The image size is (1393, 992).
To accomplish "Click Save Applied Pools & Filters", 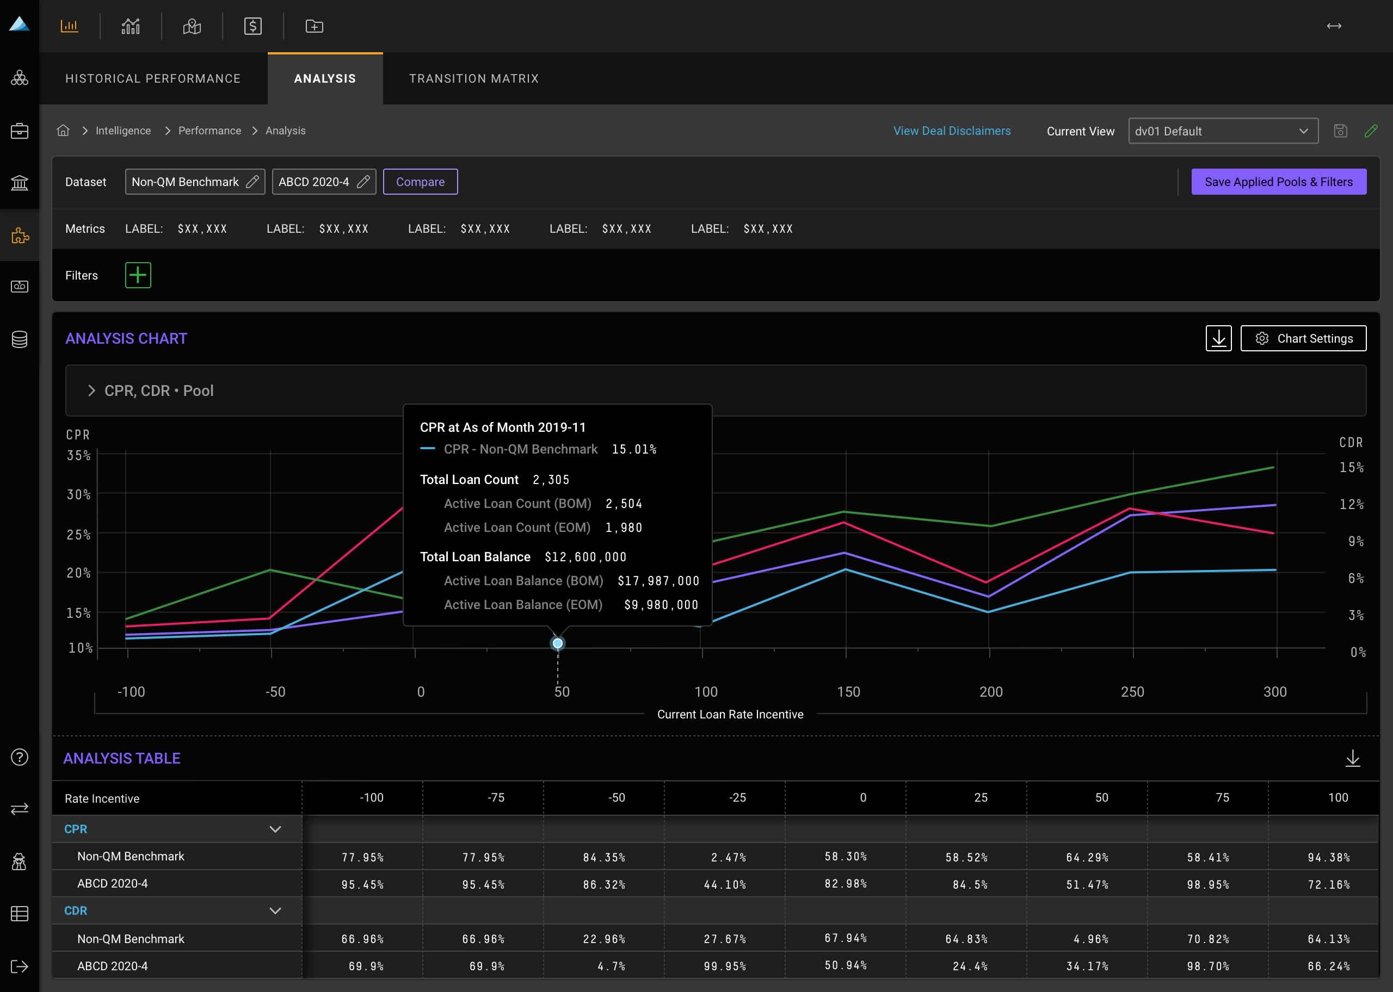I will coord(1279,182).
